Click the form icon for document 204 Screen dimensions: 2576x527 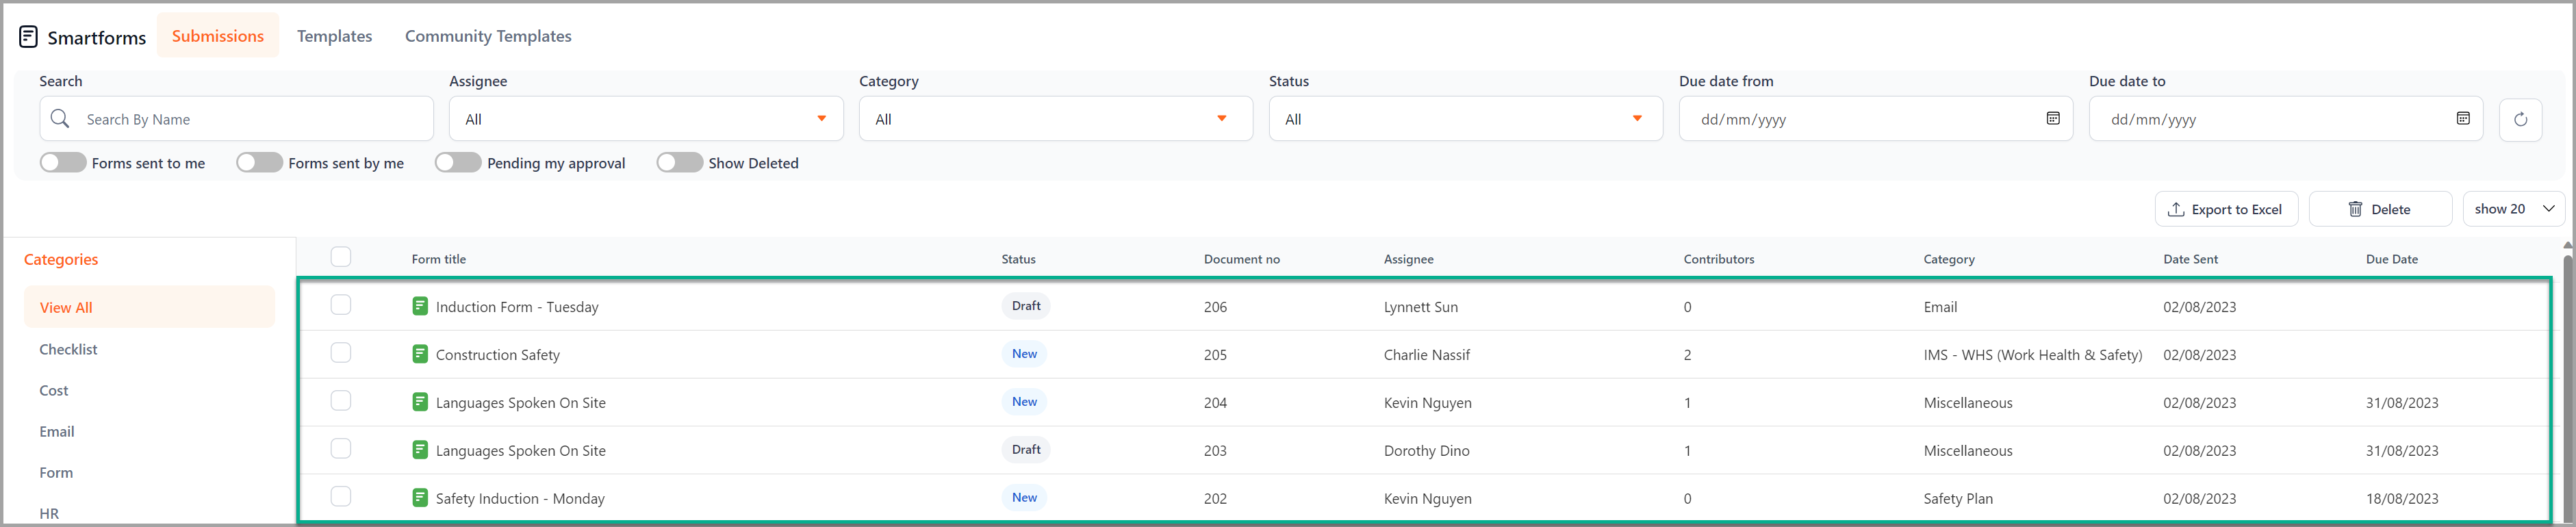coord(420,402)
